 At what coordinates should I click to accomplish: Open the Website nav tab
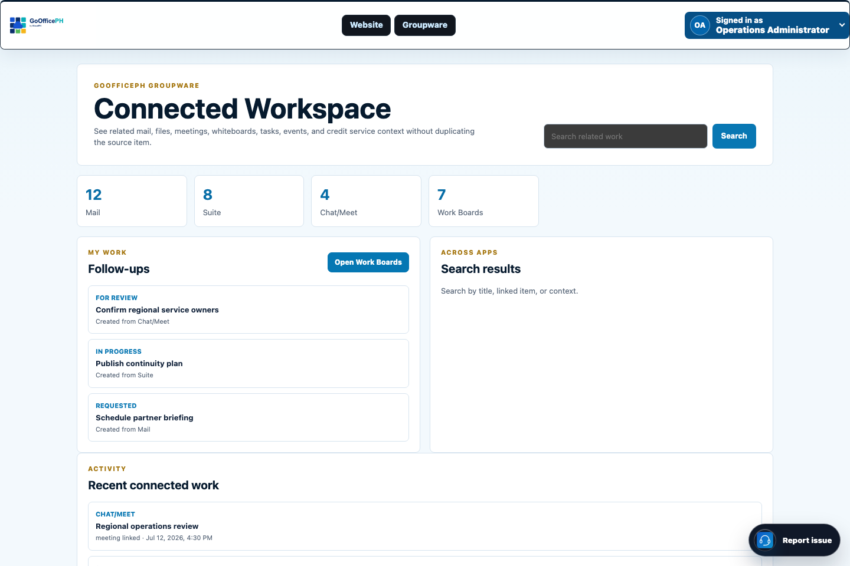(x=366, y=25)
